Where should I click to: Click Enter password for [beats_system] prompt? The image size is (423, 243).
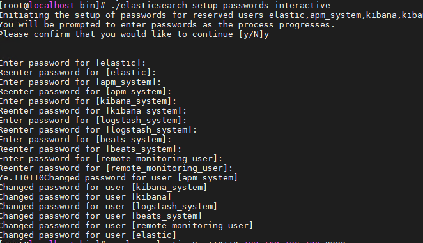[86, 140]
